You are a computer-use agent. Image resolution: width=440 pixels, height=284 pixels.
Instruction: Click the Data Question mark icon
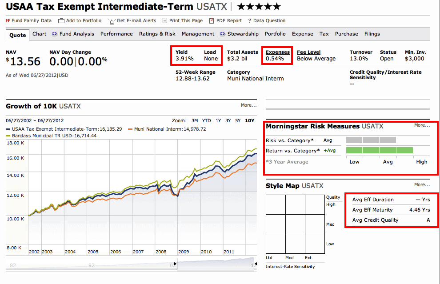coord(249,21)
